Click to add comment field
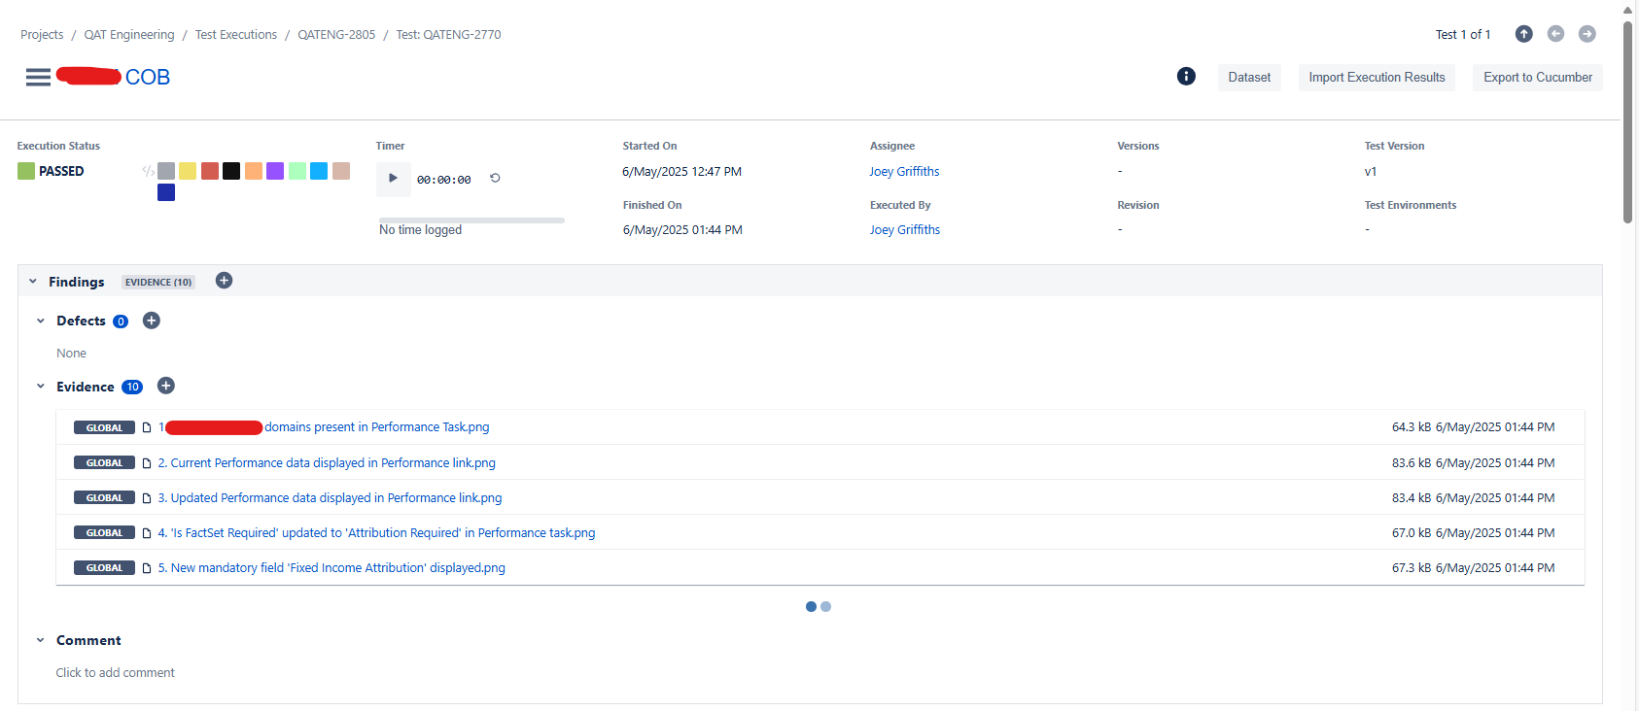Screen dimensions: 1639x711 (x=116, y=672)
